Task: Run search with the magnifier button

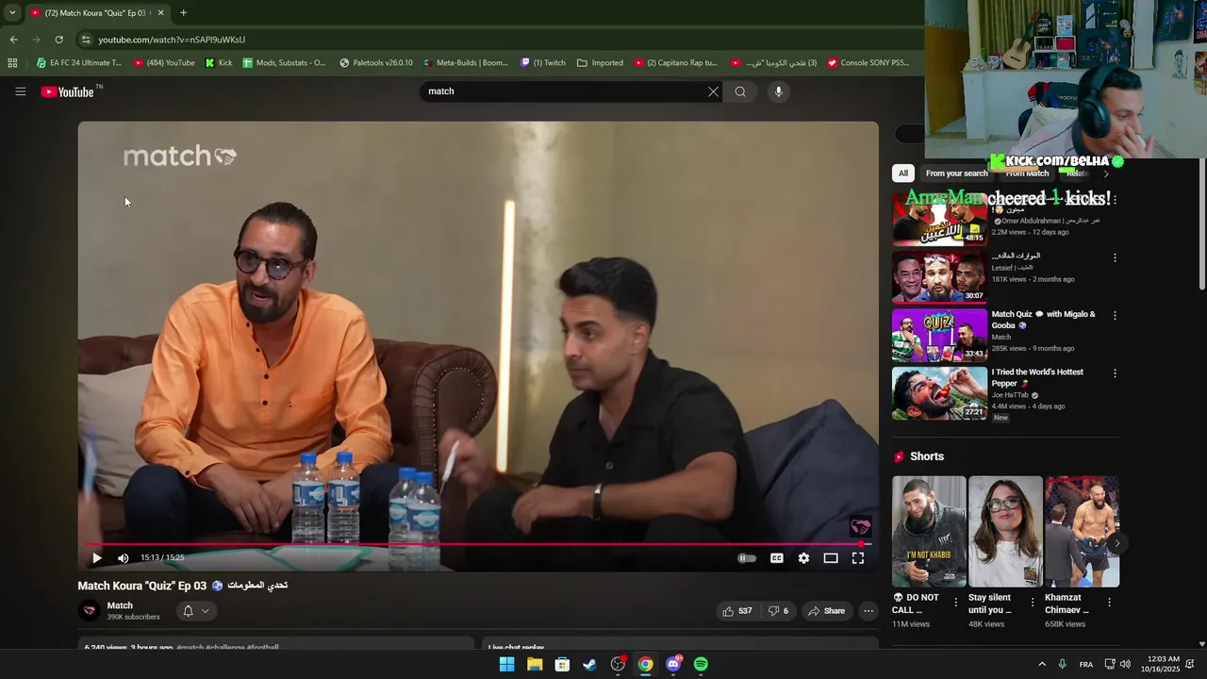Action: click(x=740, y=91)
